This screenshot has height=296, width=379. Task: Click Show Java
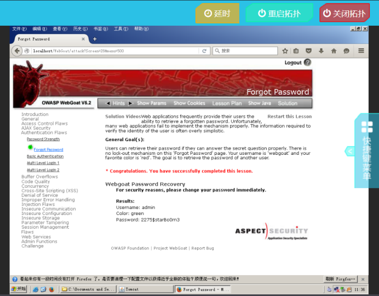point(260,103)
